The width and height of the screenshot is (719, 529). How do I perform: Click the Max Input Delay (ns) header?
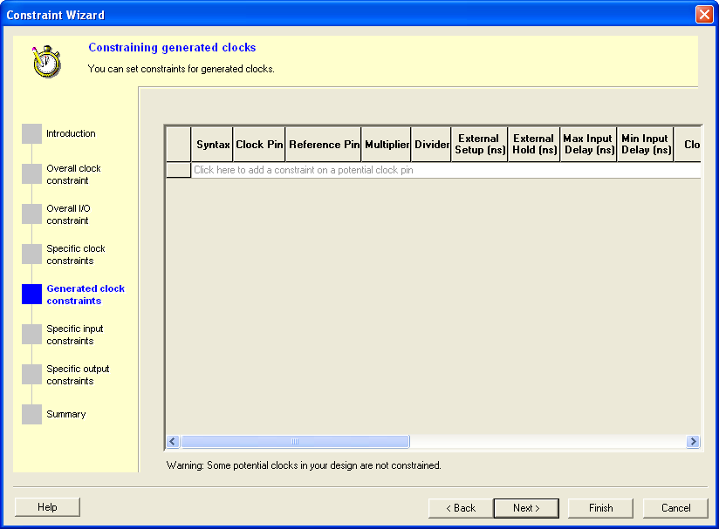(589, 145)
